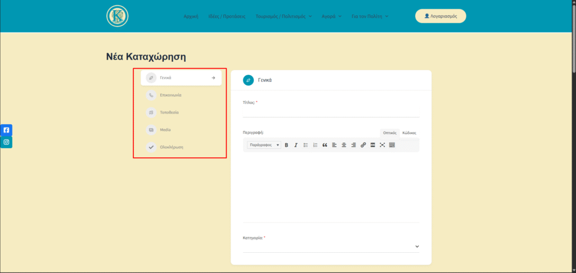Toggle bold formatting in the editor
The image size is (576, 273).
pyautogui.click(x=286, y=145)
